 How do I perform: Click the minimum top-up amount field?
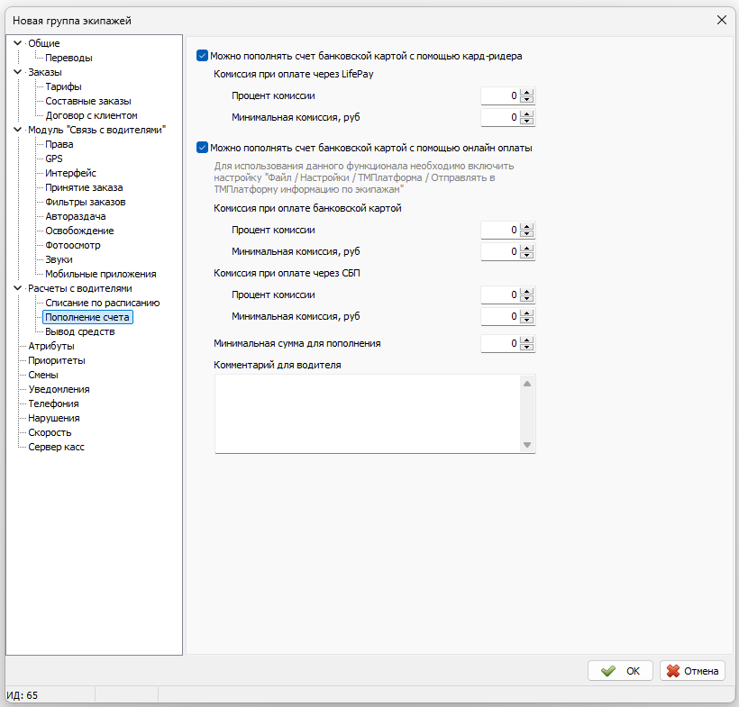click(500, 344)
